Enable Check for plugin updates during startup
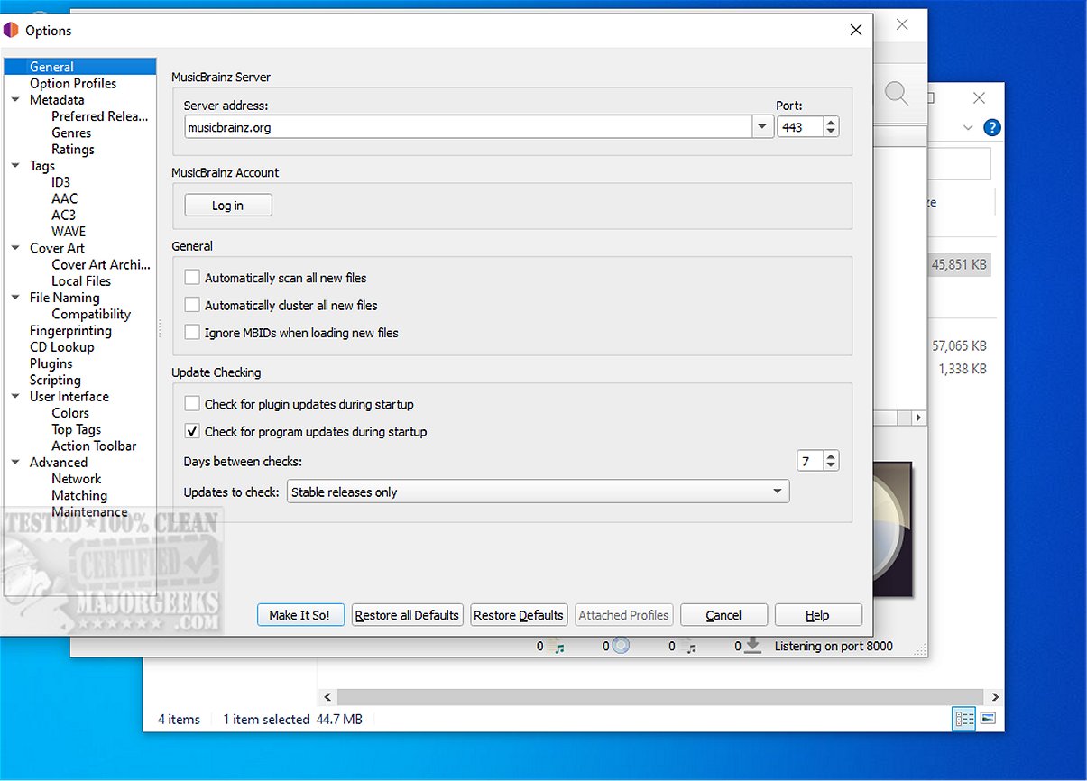 click(192, 404)
